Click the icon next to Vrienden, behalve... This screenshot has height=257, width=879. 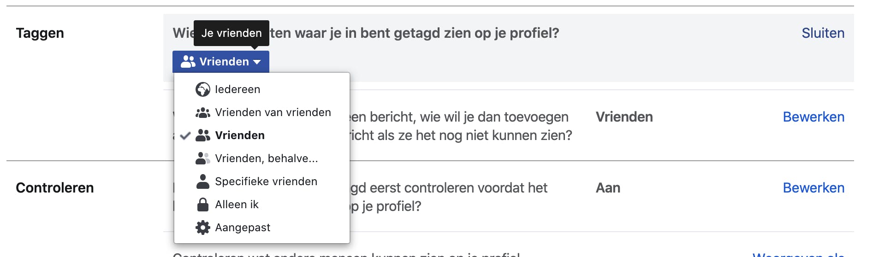(202, 158)
